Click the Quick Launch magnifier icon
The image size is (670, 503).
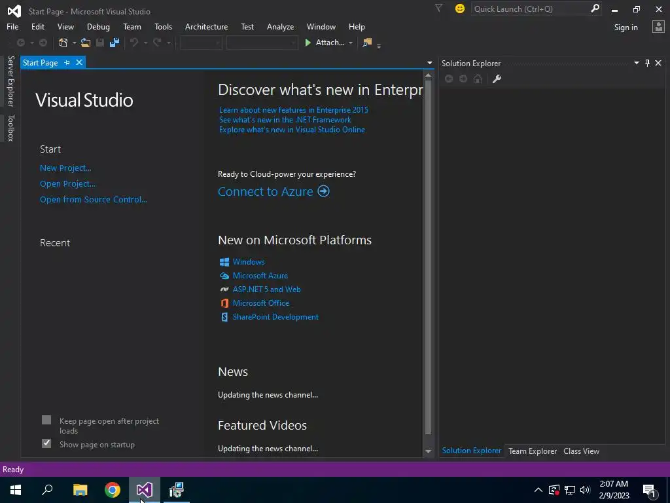click(595, 9)
